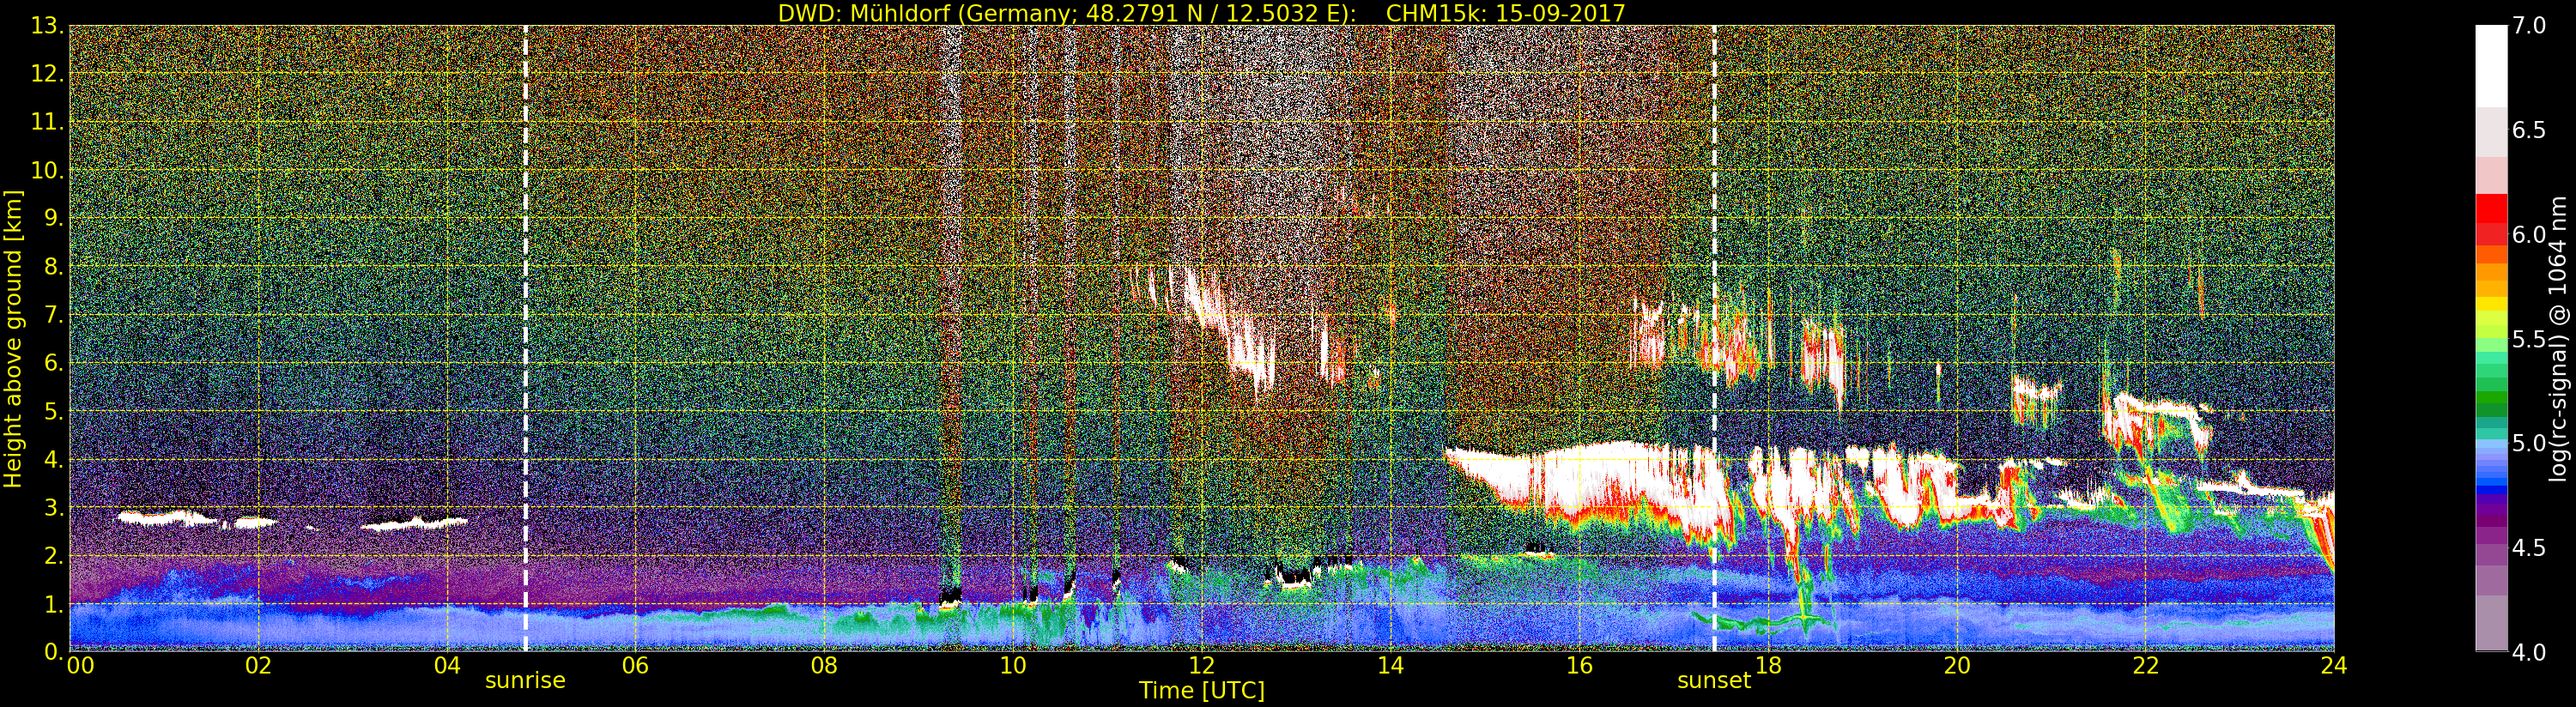
Task: Click the station title 'DWD: Mühldorf (Germany; ...)'
Action: point(1067,13)
